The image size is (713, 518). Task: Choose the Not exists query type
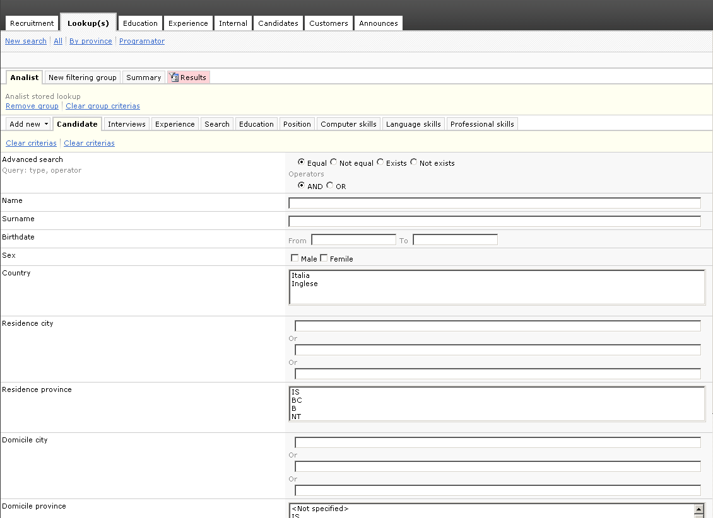click(413, 161)
